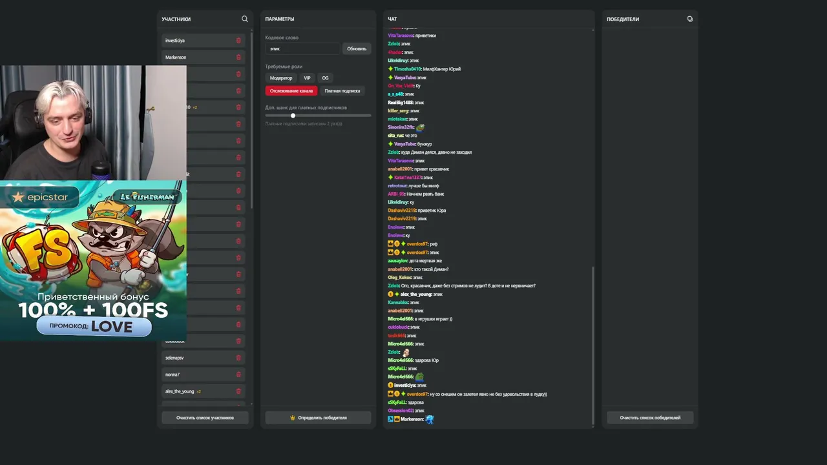Click username cuklobuck in chat
The image size is (827, 465).
click(x=398, y=327)
